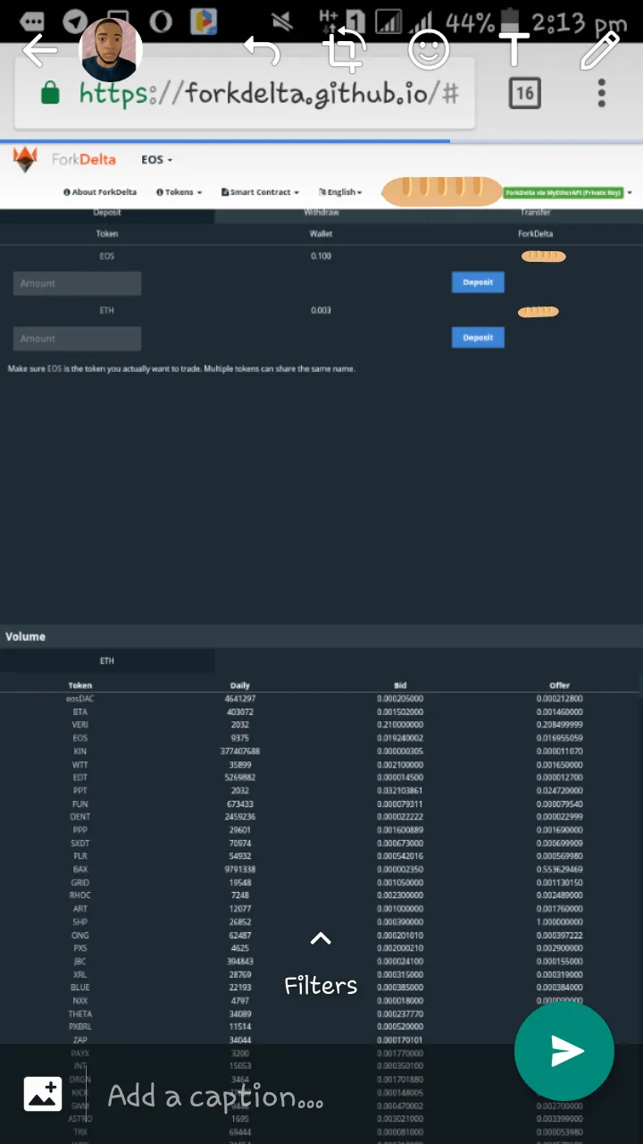The image size is (643, 1144).
Task: Click bid value 0.210000000 for VERI
Action: pyautogui.click(x=400, y=725)
